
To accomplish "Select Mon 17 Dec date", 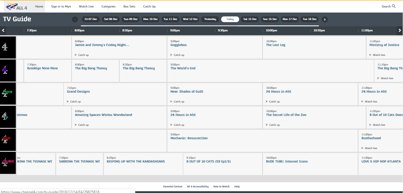I will click(290, 19).
